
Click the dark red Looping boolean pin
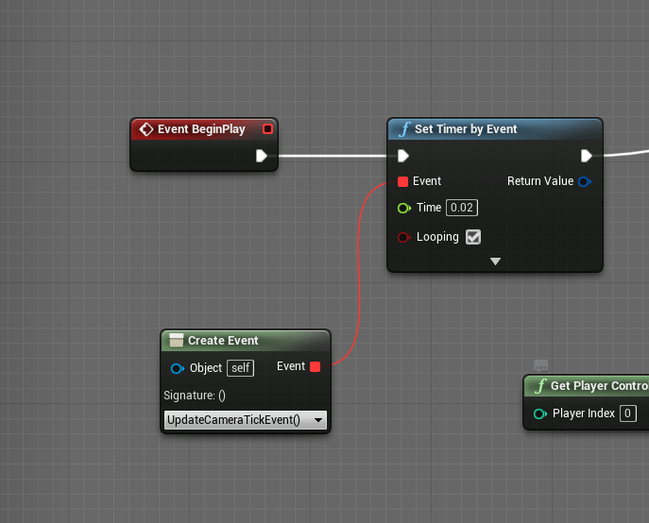[x=403, y=237]
